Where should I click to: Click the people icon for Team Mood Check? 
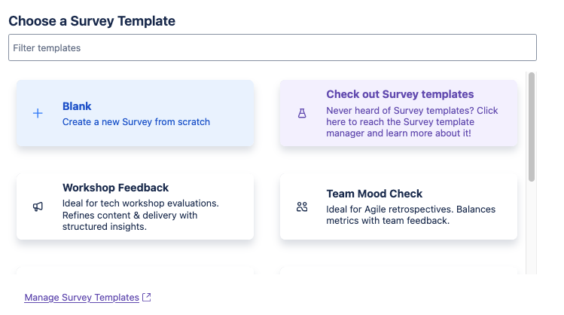(302, 206)
